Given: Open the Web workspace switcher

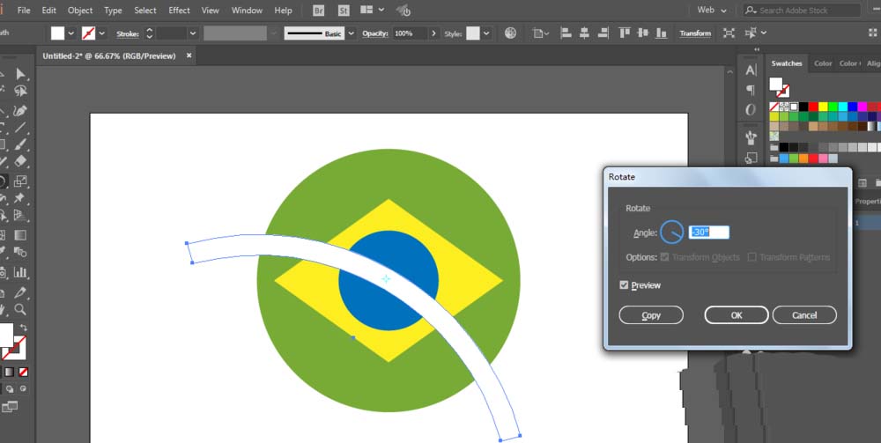Looking at the screenshot, I should (x=711, y=10).
